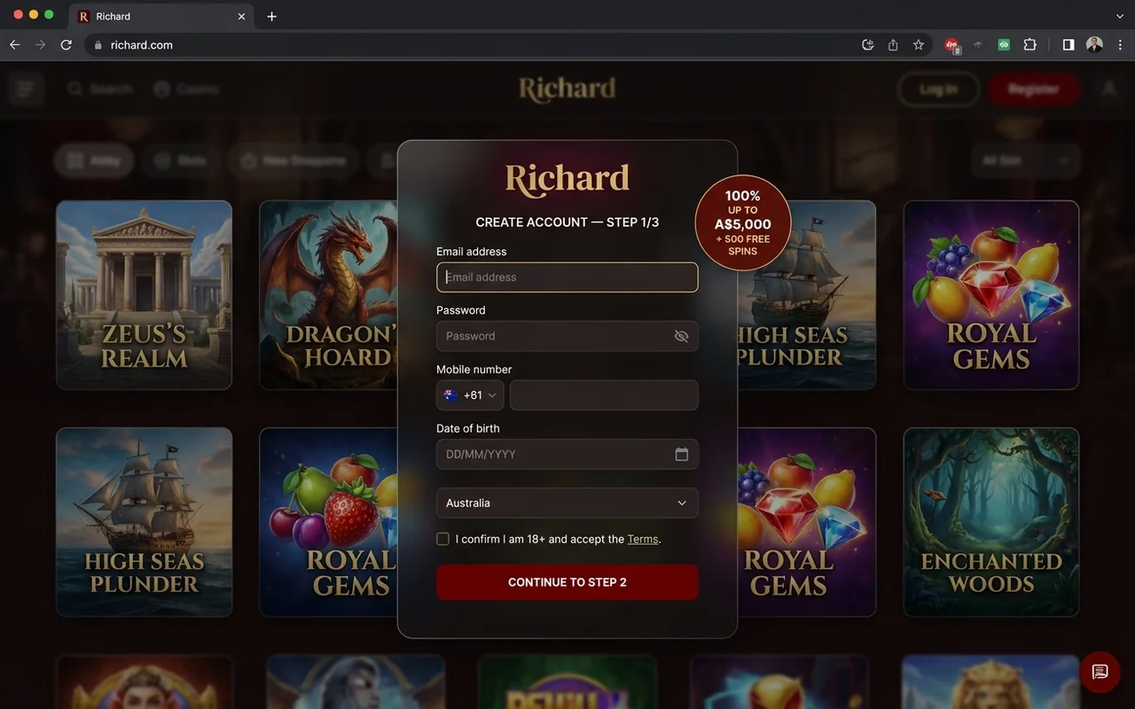The height and width of the screenshot is (709, 1135).
Task: Click the green extension icon
Action: pos(1004,44)
